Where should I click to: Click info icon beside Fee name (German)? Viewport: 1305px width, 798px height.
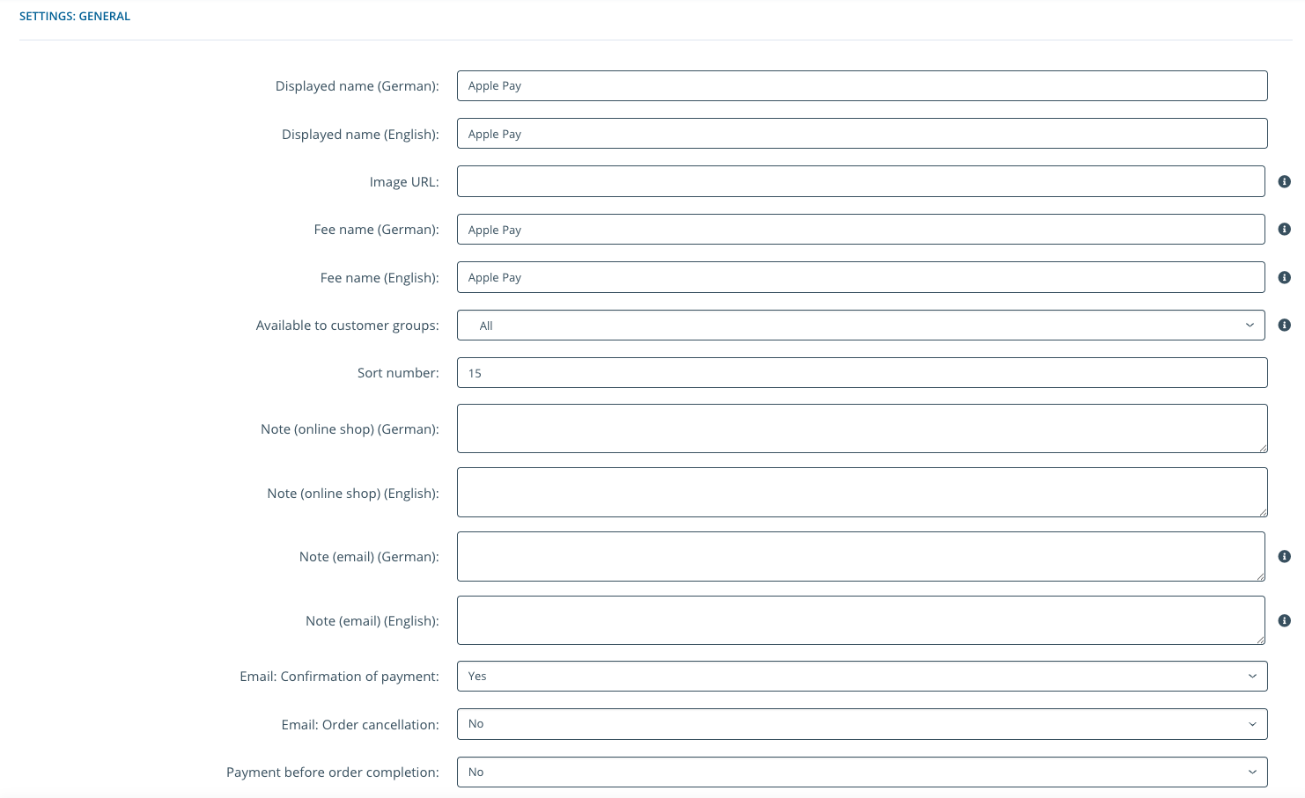pos(1285,230)
